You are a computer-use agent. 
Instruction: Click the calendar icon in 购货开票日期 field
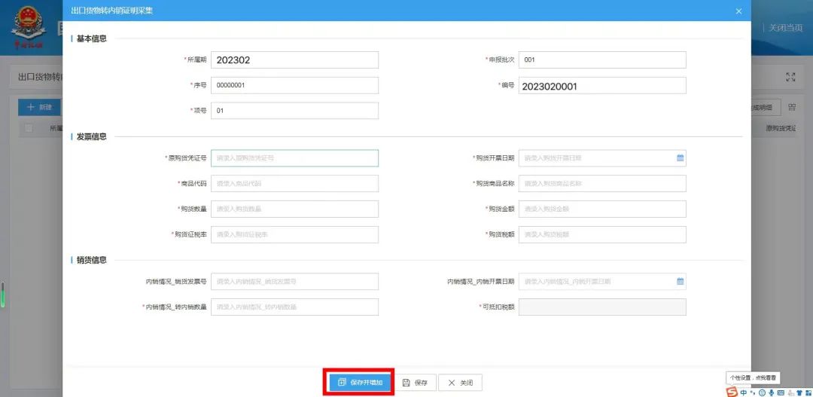tap(680, 158)
